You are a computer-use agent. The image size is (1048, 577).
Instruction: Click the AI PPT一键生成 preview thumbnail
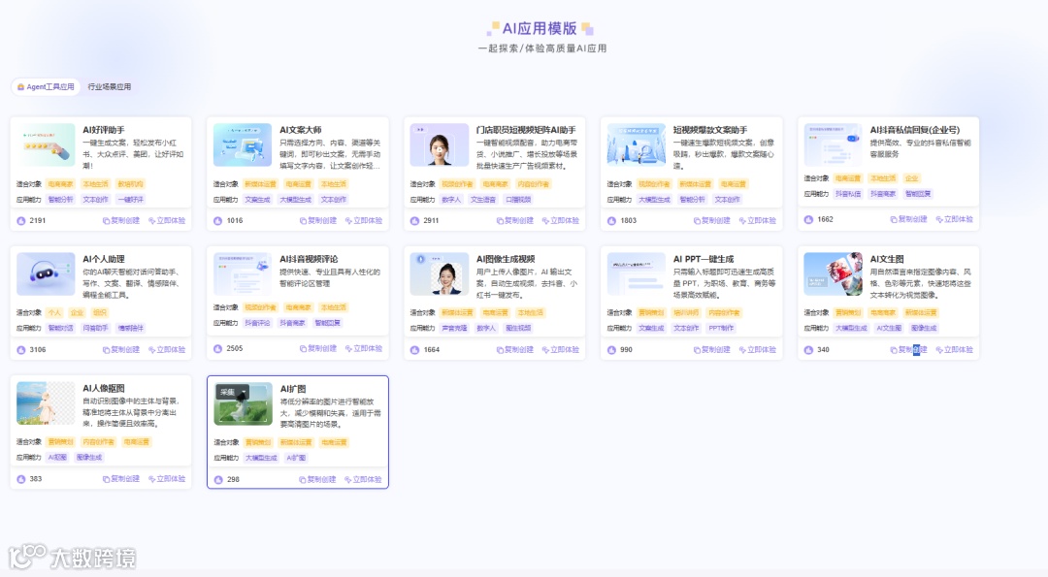point(637,273)
